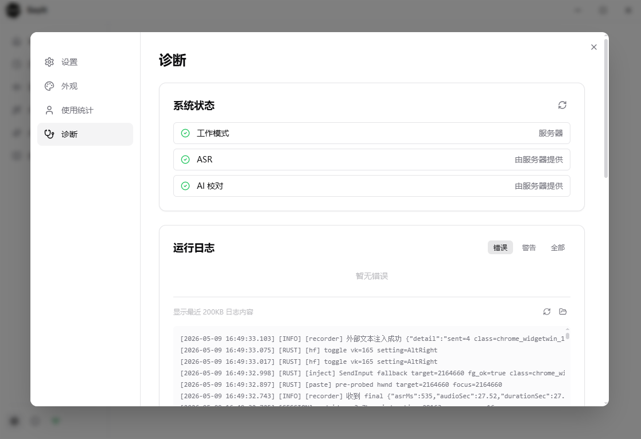Reload the log content with refresh icon
The image size is (641, 439).
[547, 312]
